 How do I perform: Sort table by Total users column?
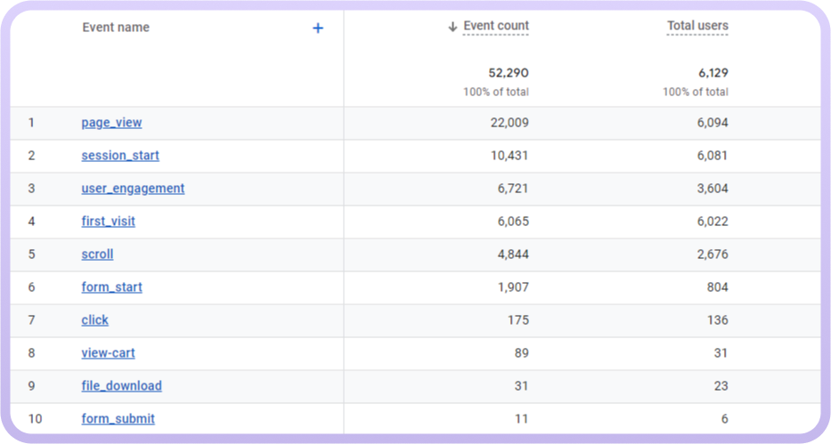[697, 27]
